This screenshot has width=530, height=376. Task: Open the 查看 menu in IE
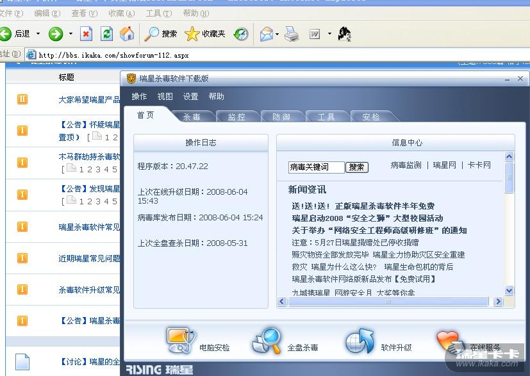84,13
